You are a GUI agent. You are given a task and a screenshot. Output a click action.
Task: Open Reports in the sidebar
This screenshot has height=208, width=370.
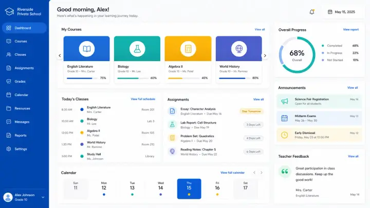pos(24,136)
